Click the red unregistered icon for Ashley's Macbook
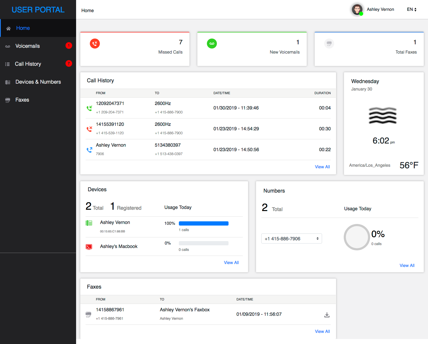The width and height of the screenshot is (428, 344). (x=89, y=247)
